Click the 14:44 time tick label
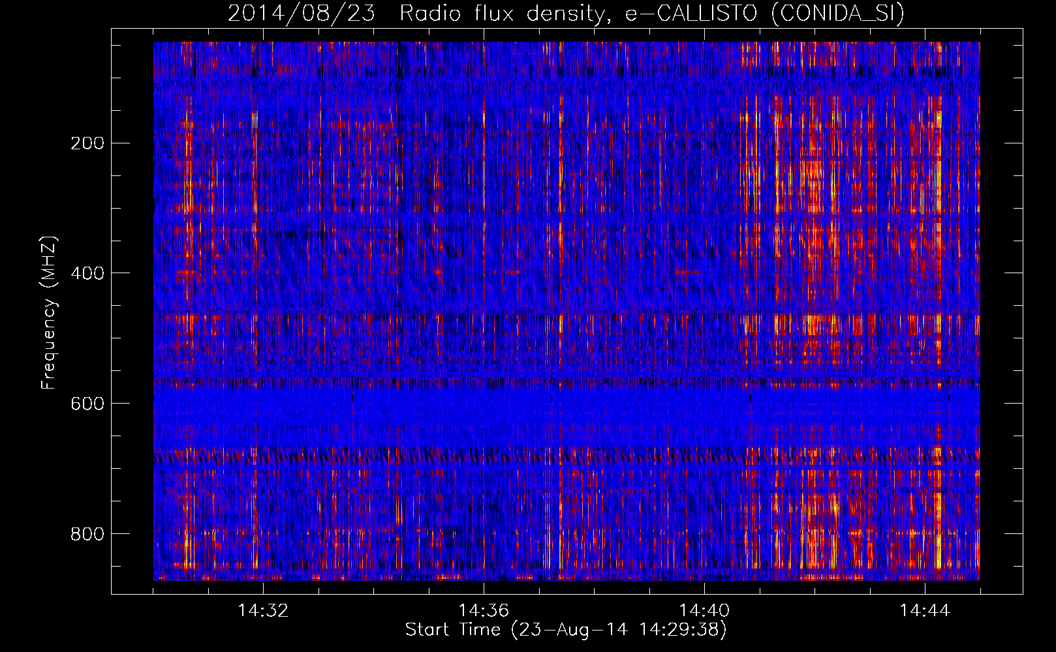This screenshot has height=652, width=1056. tap(925, 611)
